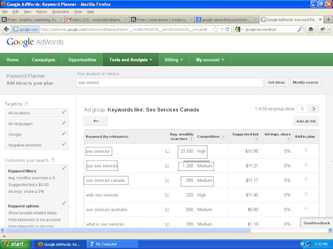Edit Negative keywords pencil icon
Image resolution: width=333 pixels, height=249 pixels.
[64, 144]
